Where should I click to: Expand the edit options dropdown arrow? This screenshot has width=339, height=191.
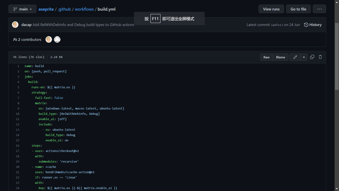304,57
